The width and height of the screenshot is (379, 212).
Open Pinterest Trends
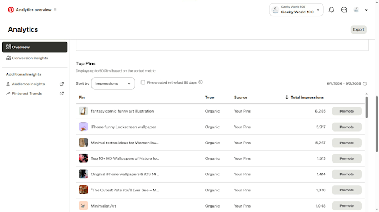pos(27,93)
